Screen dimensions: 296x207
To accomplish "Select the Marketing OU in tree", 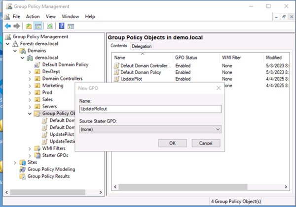I will (x=52, y=86).
